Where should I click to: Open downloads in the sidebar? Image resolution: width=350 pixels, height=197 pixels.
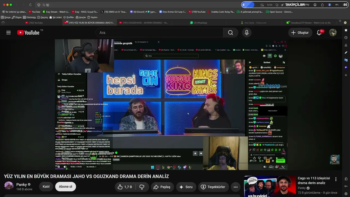tap(346, 45)
